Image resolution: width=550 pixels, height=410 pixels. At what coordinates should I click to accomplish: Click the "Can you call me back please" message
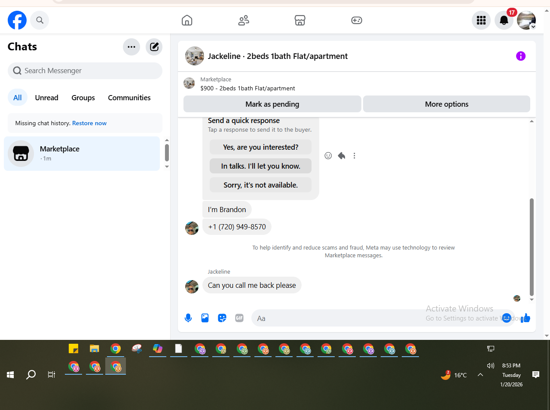point(252,285)
